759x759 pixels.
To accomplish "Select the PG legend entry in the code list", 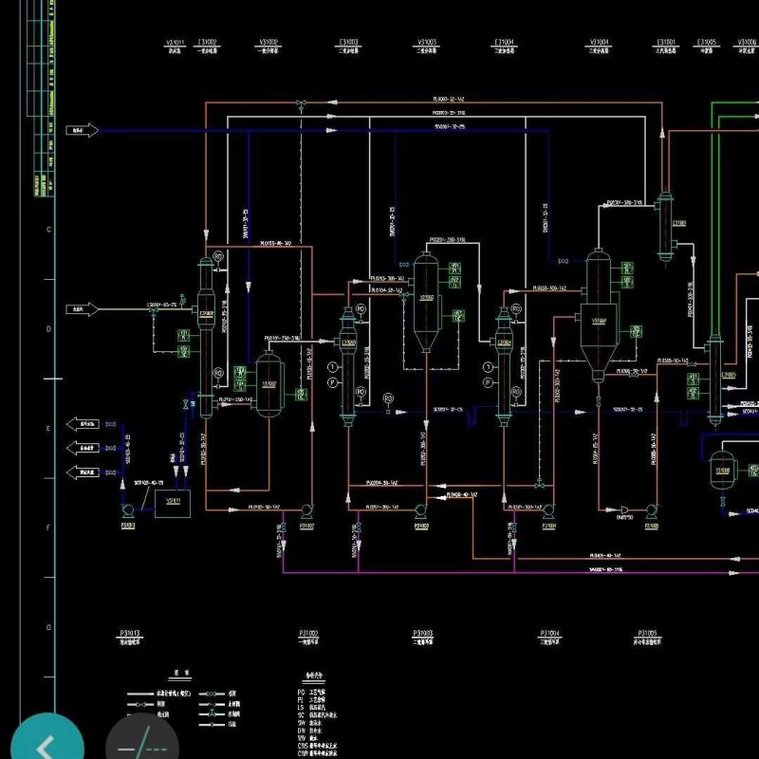I will click(302, 693).
